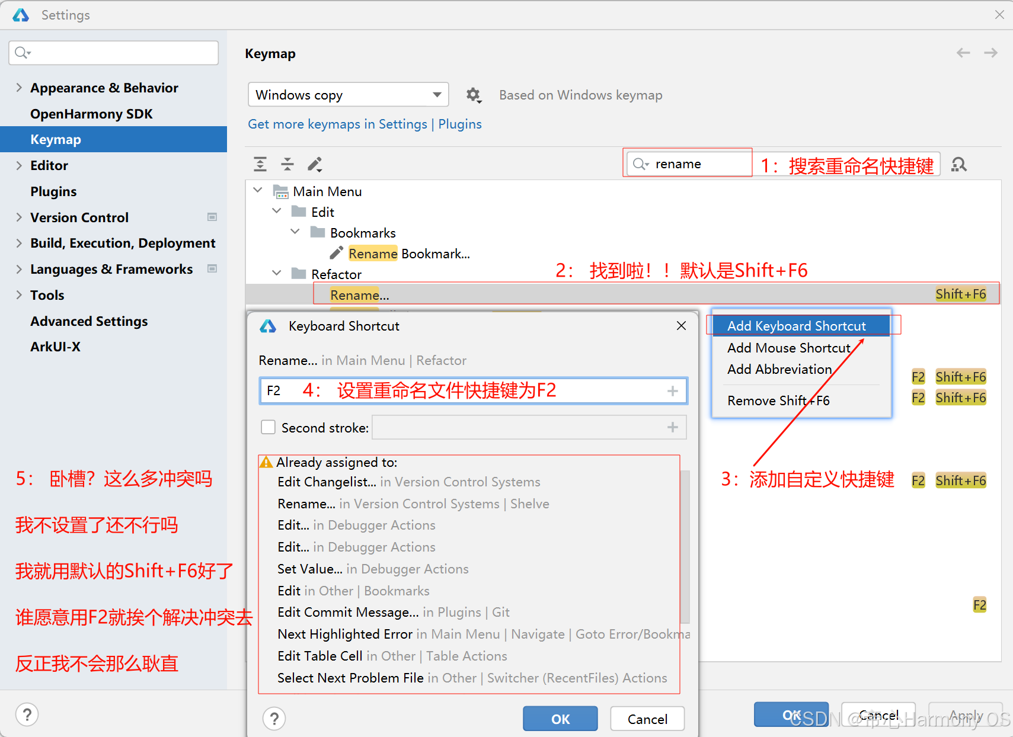The height and width of the screenshot is (737, 1013).
Task: Click 'Edit Table Cell' conflict entry
Action: 392,656
